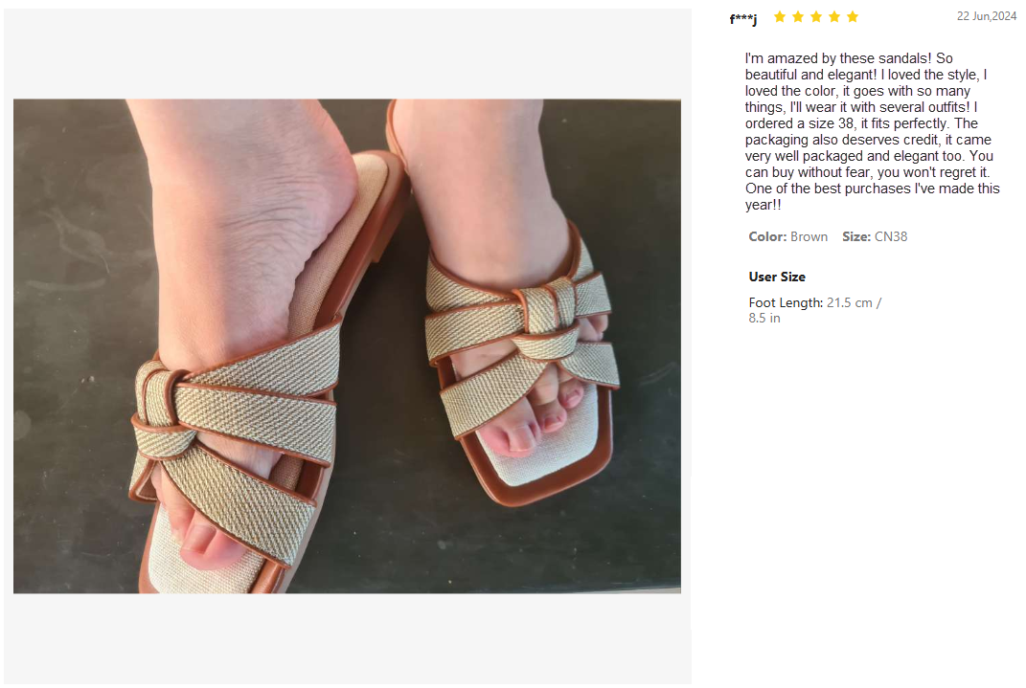The height and width of the screenshot is (688, 1026).
Task: Click the "Brown" color value
Action: click(x=809, y=236)
